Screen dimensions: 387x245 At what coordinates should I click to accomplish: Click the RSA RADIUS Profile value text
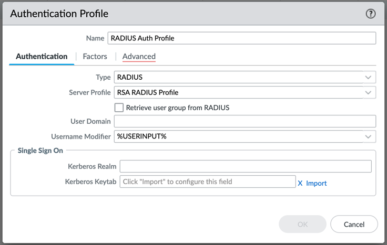coord(148,92)
